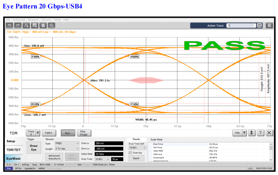The image size is (278, 175).
Task: Click the Undo toolbar icon
Action: pos(10,25)
